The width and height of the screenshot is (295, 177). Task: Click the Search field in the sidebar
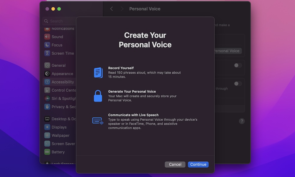pos(59,21)
